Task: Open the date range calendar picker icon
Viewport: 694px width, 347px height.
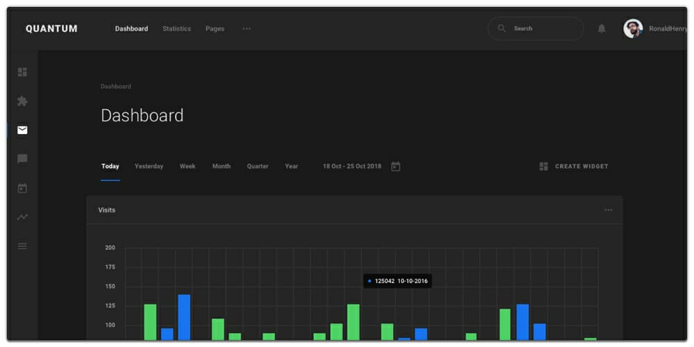Action: [x=396, y=167]
